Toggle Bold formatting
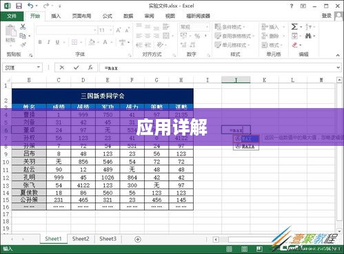This screenshot has height=254, width=344. pos(40,42)
